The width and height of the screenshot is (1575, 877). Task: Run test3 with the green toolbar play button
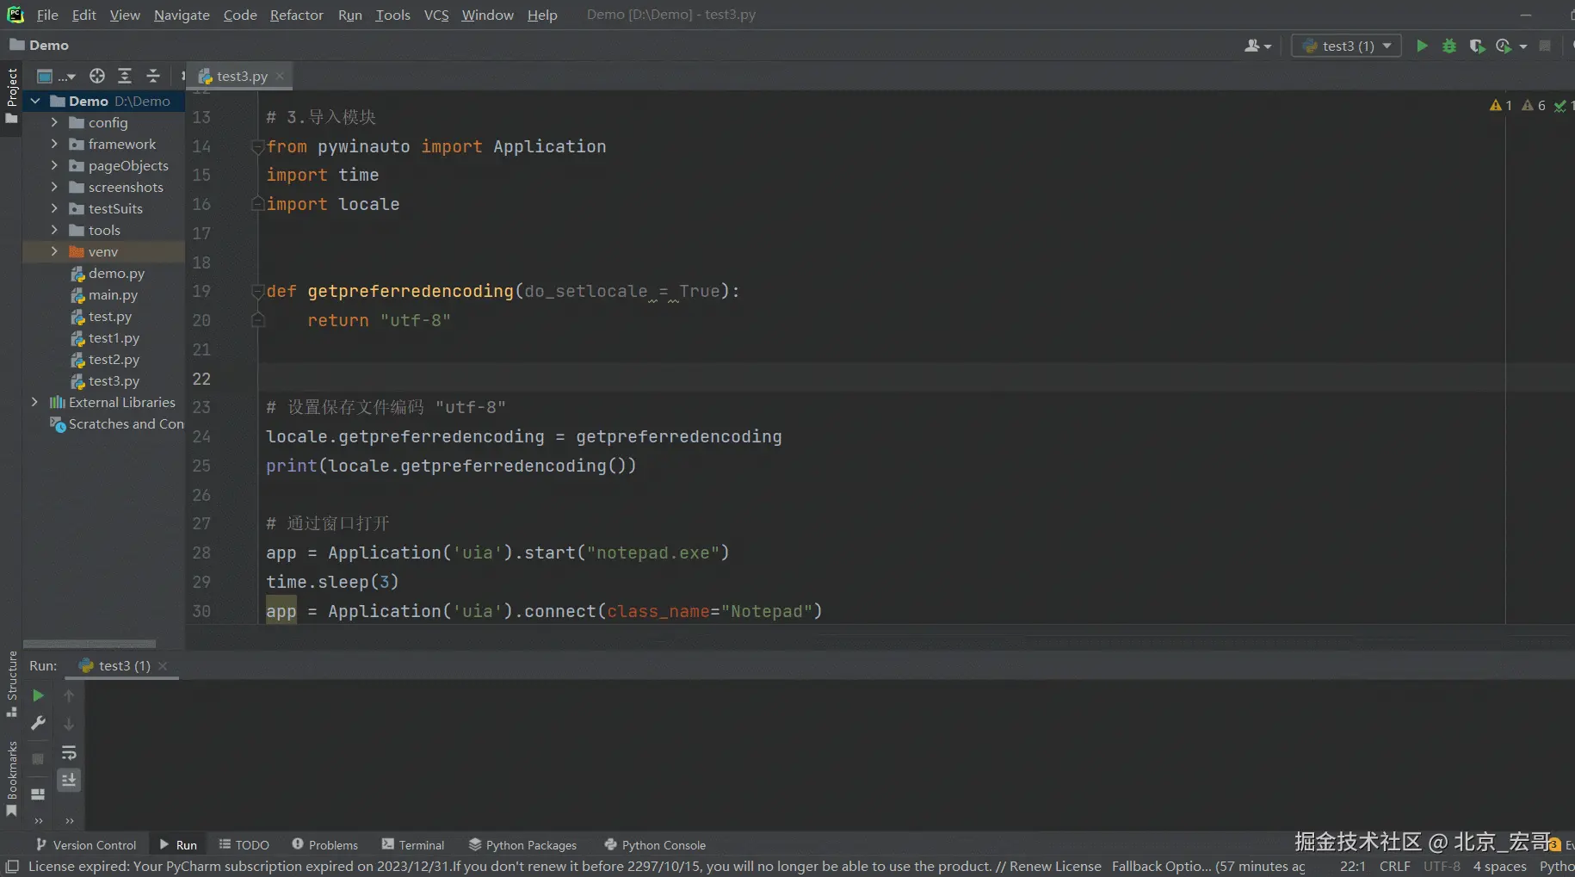tap(1422, 46)
